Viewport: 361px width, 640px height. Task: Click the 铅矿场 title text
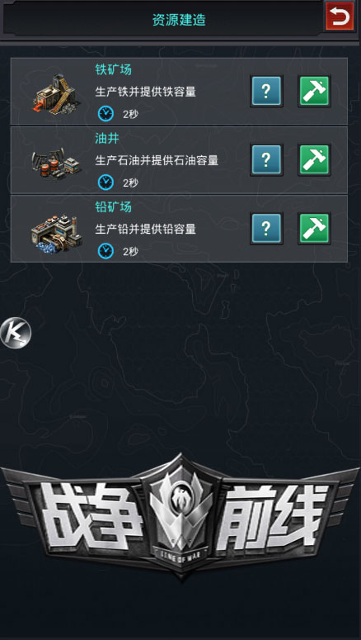113,207
